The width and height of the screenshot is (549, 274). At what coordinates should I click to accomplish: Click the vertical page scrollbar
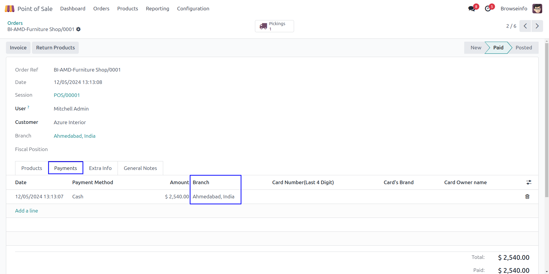click(546, 118)
